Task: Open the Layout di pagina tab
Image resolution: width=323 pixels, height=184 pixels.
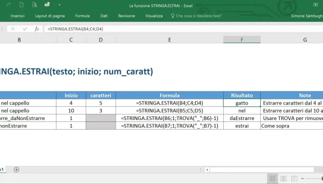Action: pos(50,16)
